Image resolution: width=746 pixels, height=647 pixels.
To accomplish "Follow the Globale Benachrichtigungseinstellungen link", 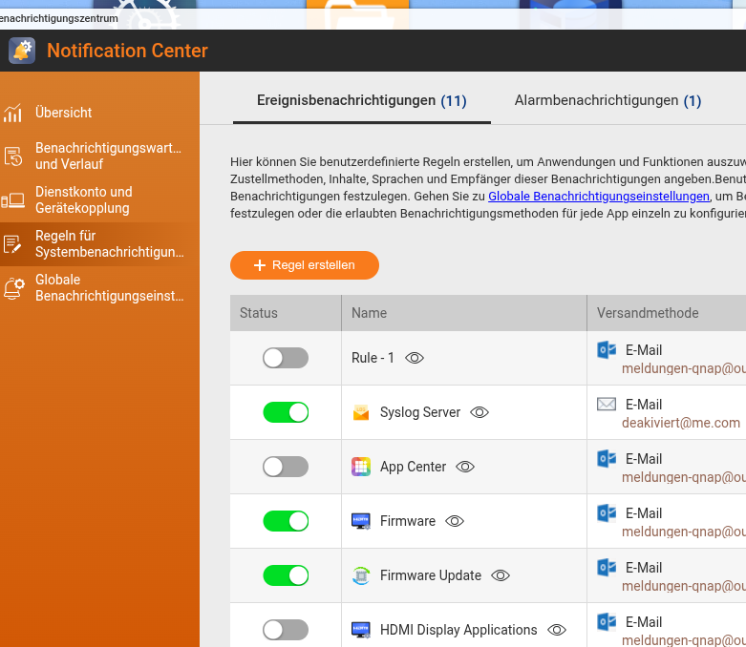I will (x=599, y=196).
